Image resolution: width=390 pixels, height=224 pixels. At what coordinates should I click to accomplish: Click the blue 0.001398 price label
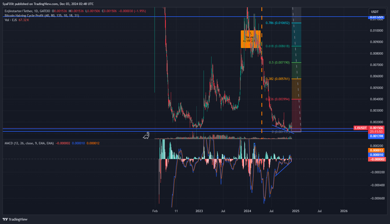(x=377, y=136)
